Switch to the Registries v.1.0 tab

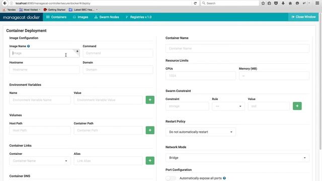coord(138,17)
